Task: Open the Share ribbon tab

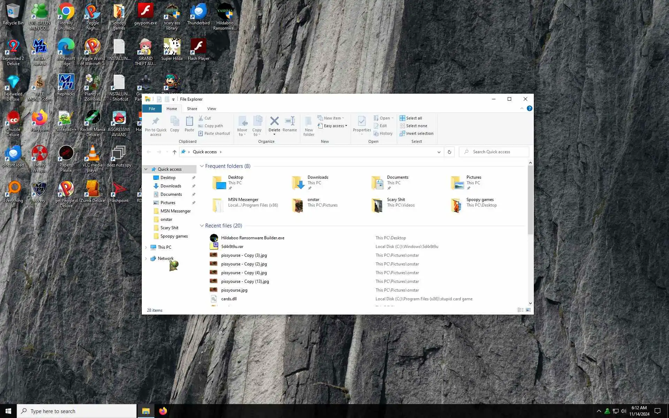Action: (192, 109)
